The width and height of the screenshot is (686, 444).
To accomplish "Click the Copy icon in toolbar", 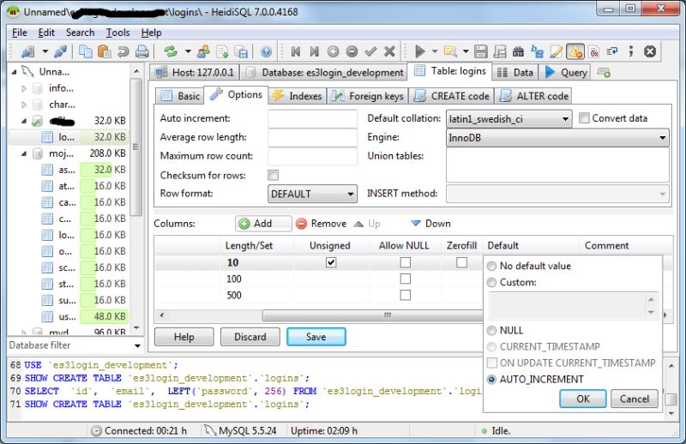I will click(x=85, y=51).
